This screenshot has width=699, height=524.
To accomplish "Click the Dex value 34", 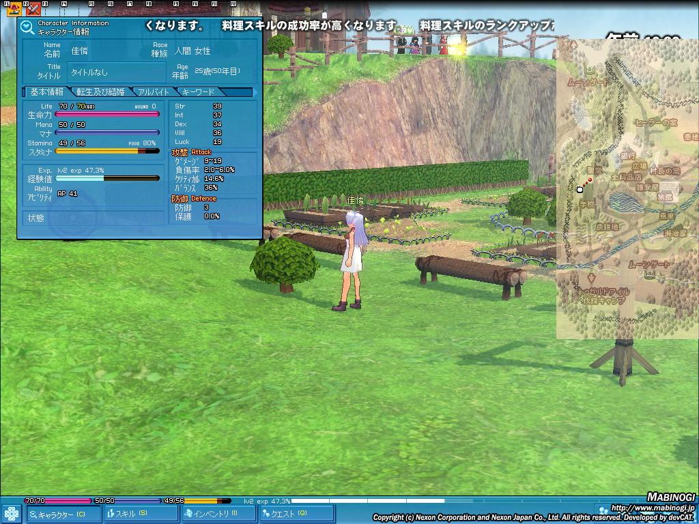I will coord(217,124).
